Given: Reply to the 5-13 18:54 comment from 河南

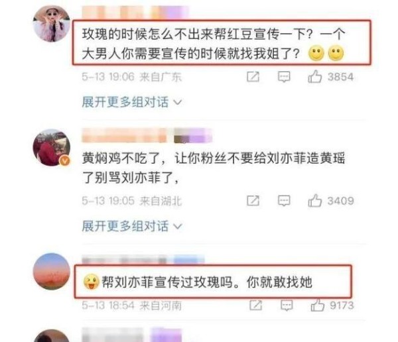Looking at the screenshot, I should 287,305.
